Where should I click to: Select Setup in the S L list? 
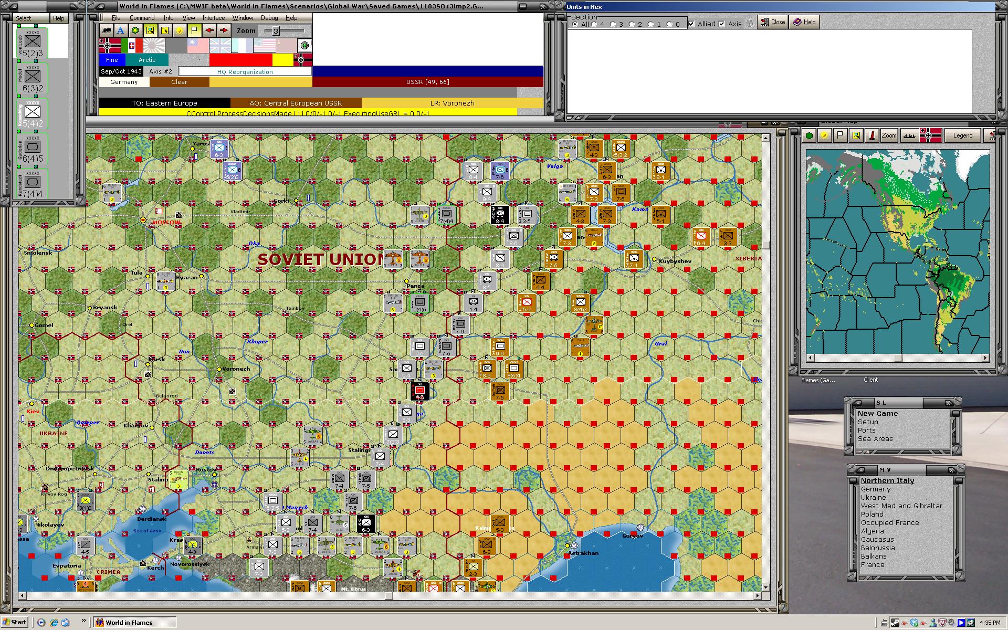[868, 422]
